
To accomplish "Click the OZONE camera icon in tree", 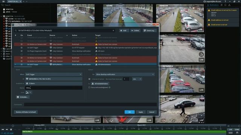I will point(7,19).
